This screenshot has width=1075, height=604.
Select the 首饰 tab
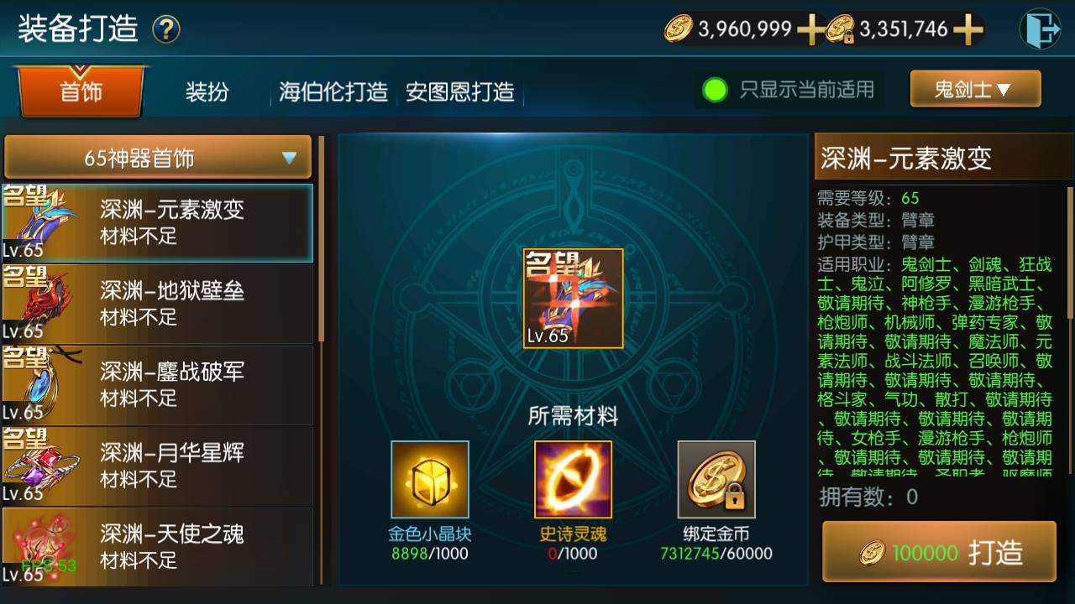click(81, 91)
